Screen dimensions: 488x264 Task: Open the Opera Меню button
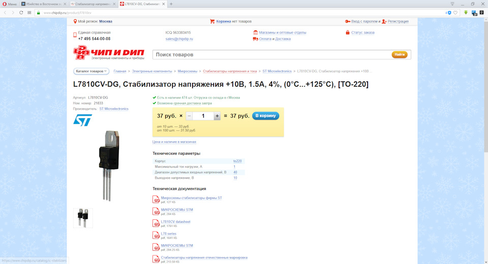pos(9,4)
